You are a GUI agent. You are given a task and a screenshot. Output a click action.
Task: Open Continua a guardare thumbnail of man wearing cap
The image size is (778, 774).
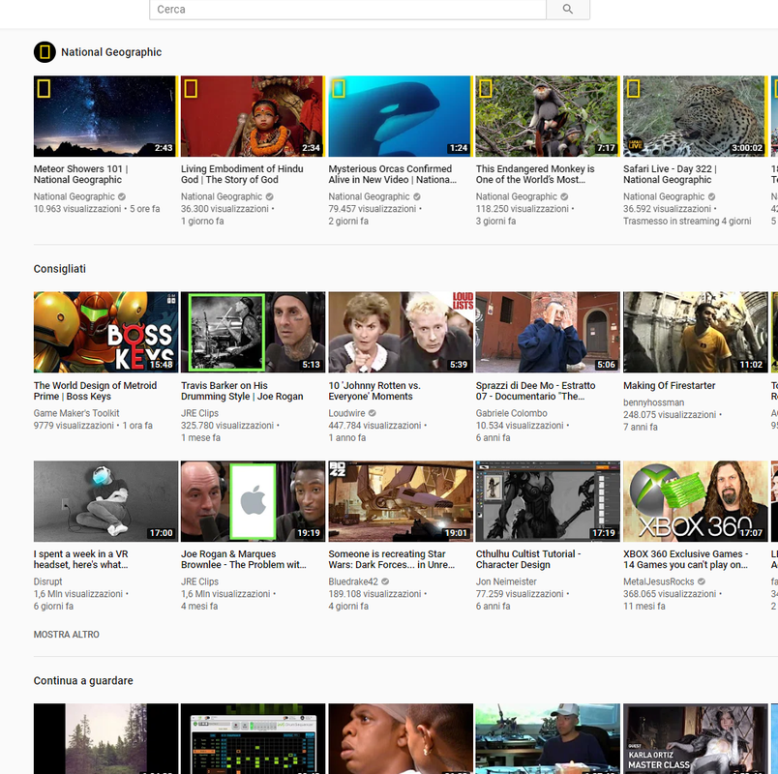point(548,738)
